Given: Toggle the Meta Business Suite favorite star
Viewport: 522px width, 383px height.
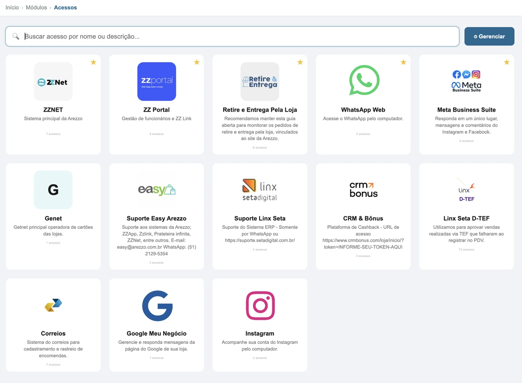Looking at the screenshot, I should coord(506,62).
